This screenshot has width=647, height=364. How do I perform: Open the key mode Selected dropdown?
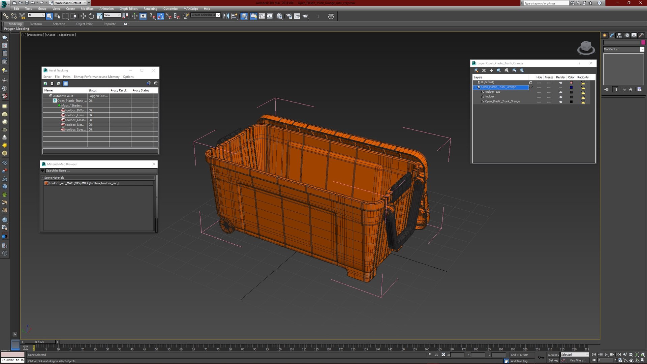coord(575,355)
